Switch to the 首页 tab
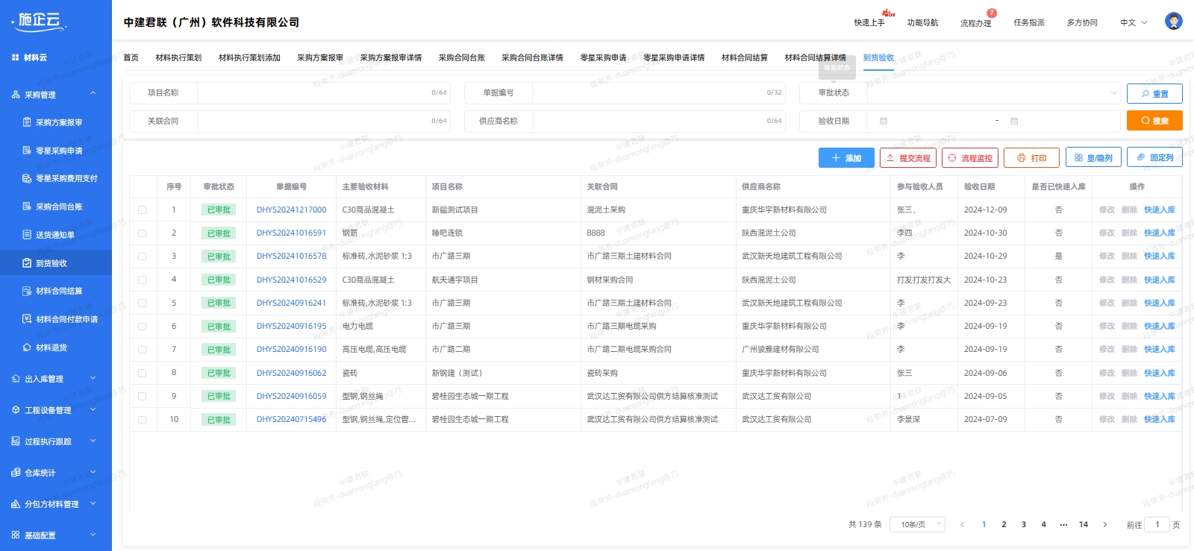This screenshot has width=1194, height=551. [x=131, y=57]
